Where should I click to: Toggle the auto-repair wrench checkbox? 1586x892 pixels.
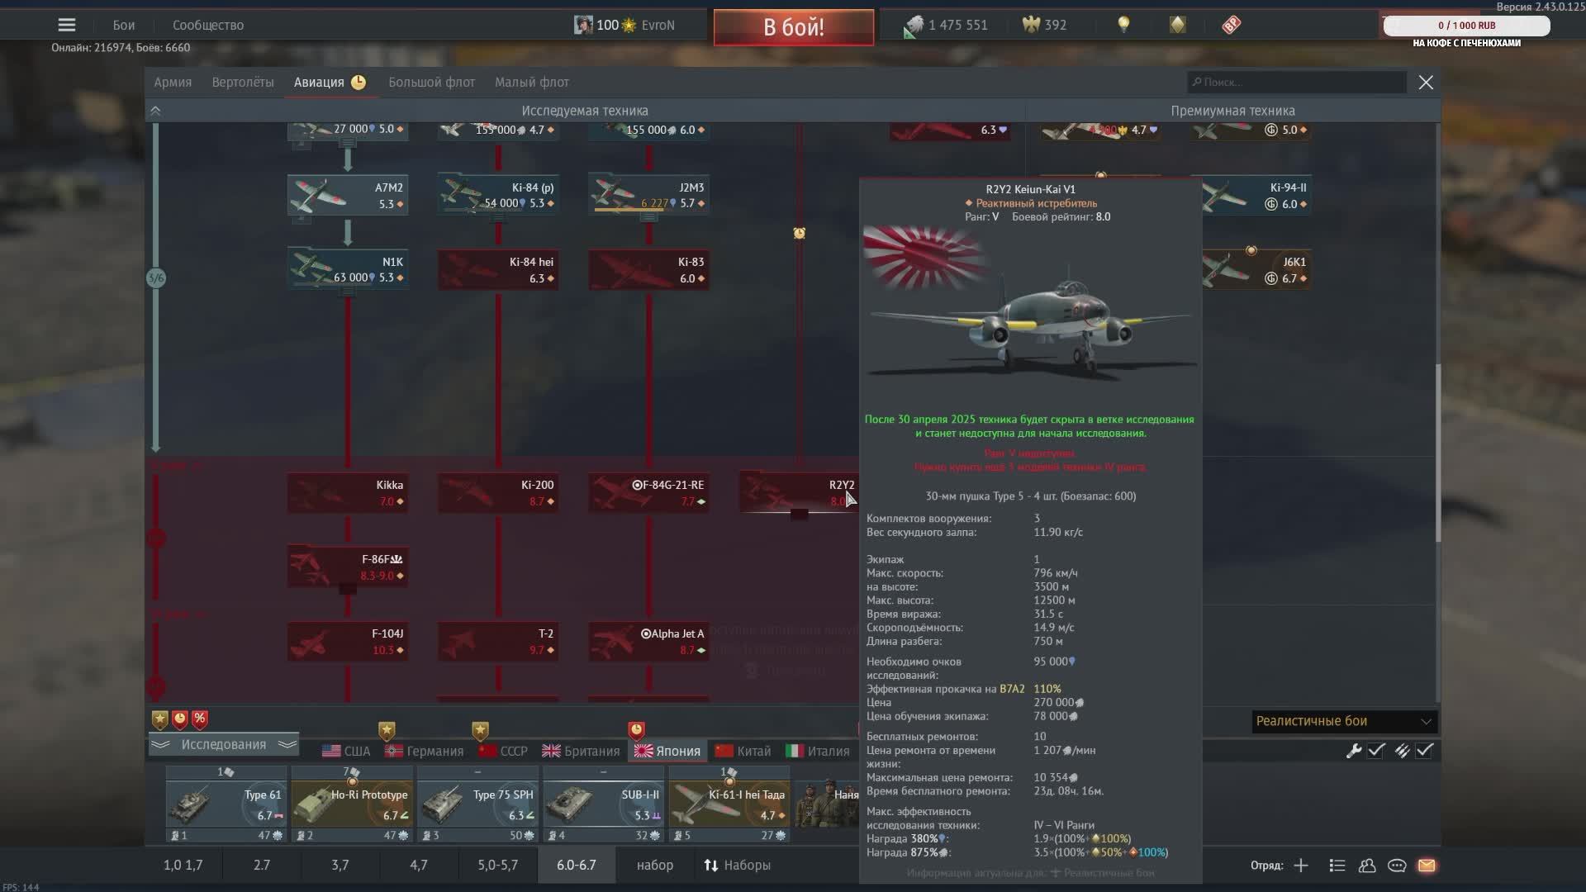point(1376,751)
